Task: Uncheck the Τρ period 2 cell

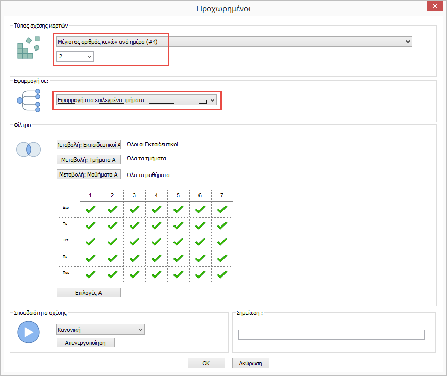Action: pos(113,225)
